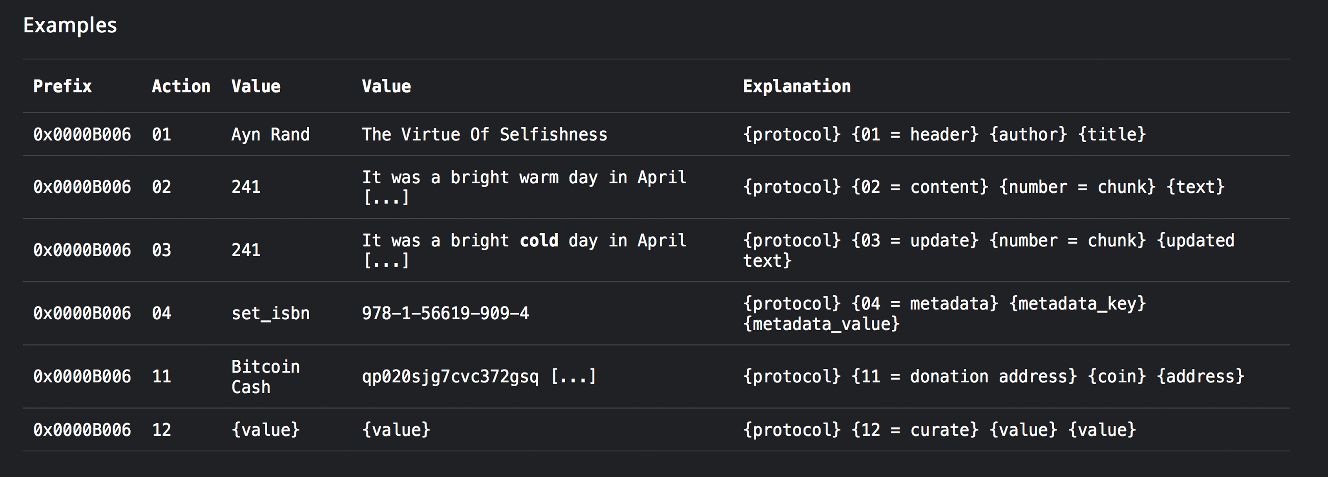Click action code 03 cell

pos(161,251)
